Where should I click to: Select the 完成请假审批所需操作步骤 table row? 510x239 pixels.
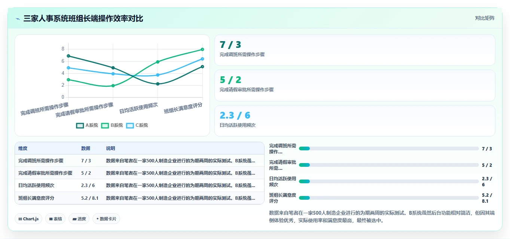140,173
